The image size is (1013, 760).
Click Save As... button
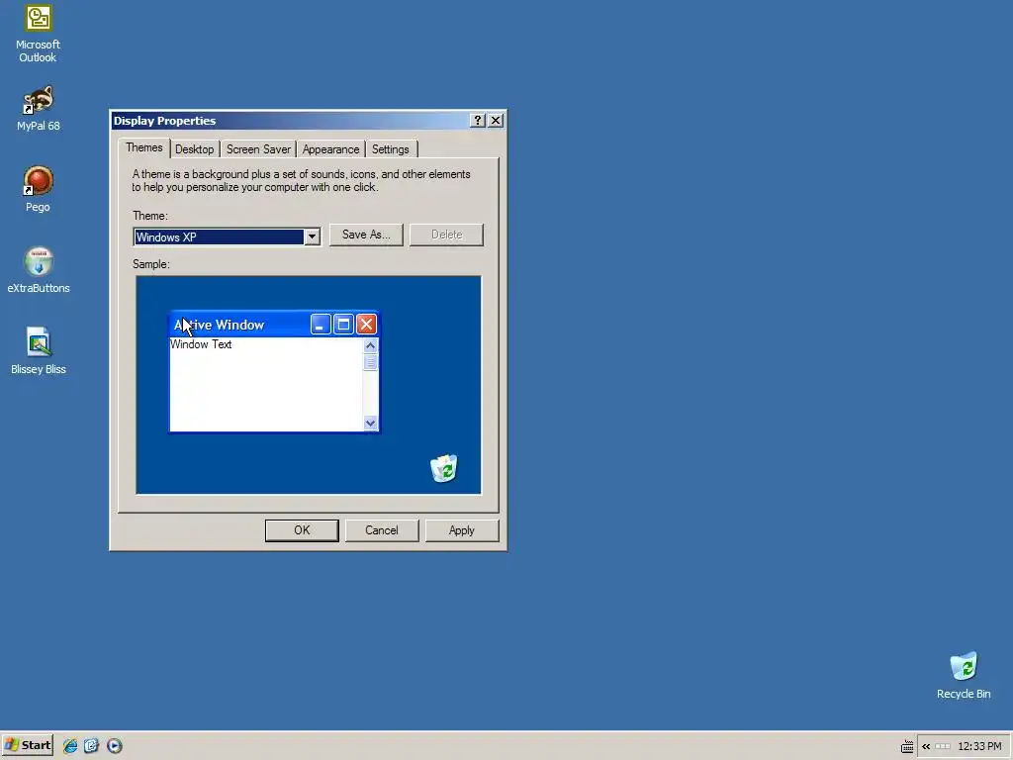pos(366,235)
